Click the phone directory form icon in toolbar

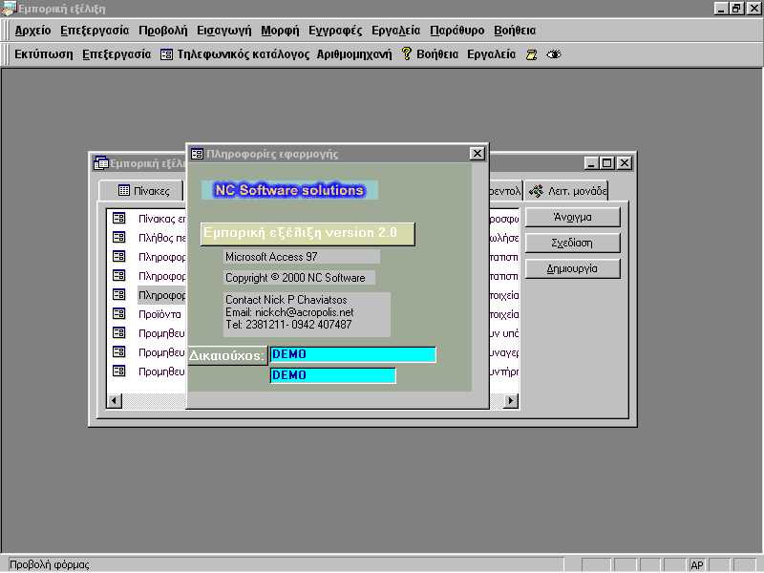pos(166,54)
